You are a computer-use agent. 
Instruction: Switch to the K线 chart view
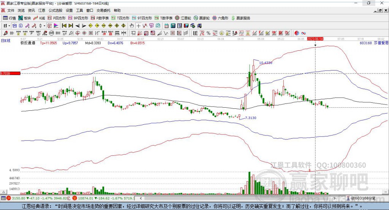pos(39,18)
